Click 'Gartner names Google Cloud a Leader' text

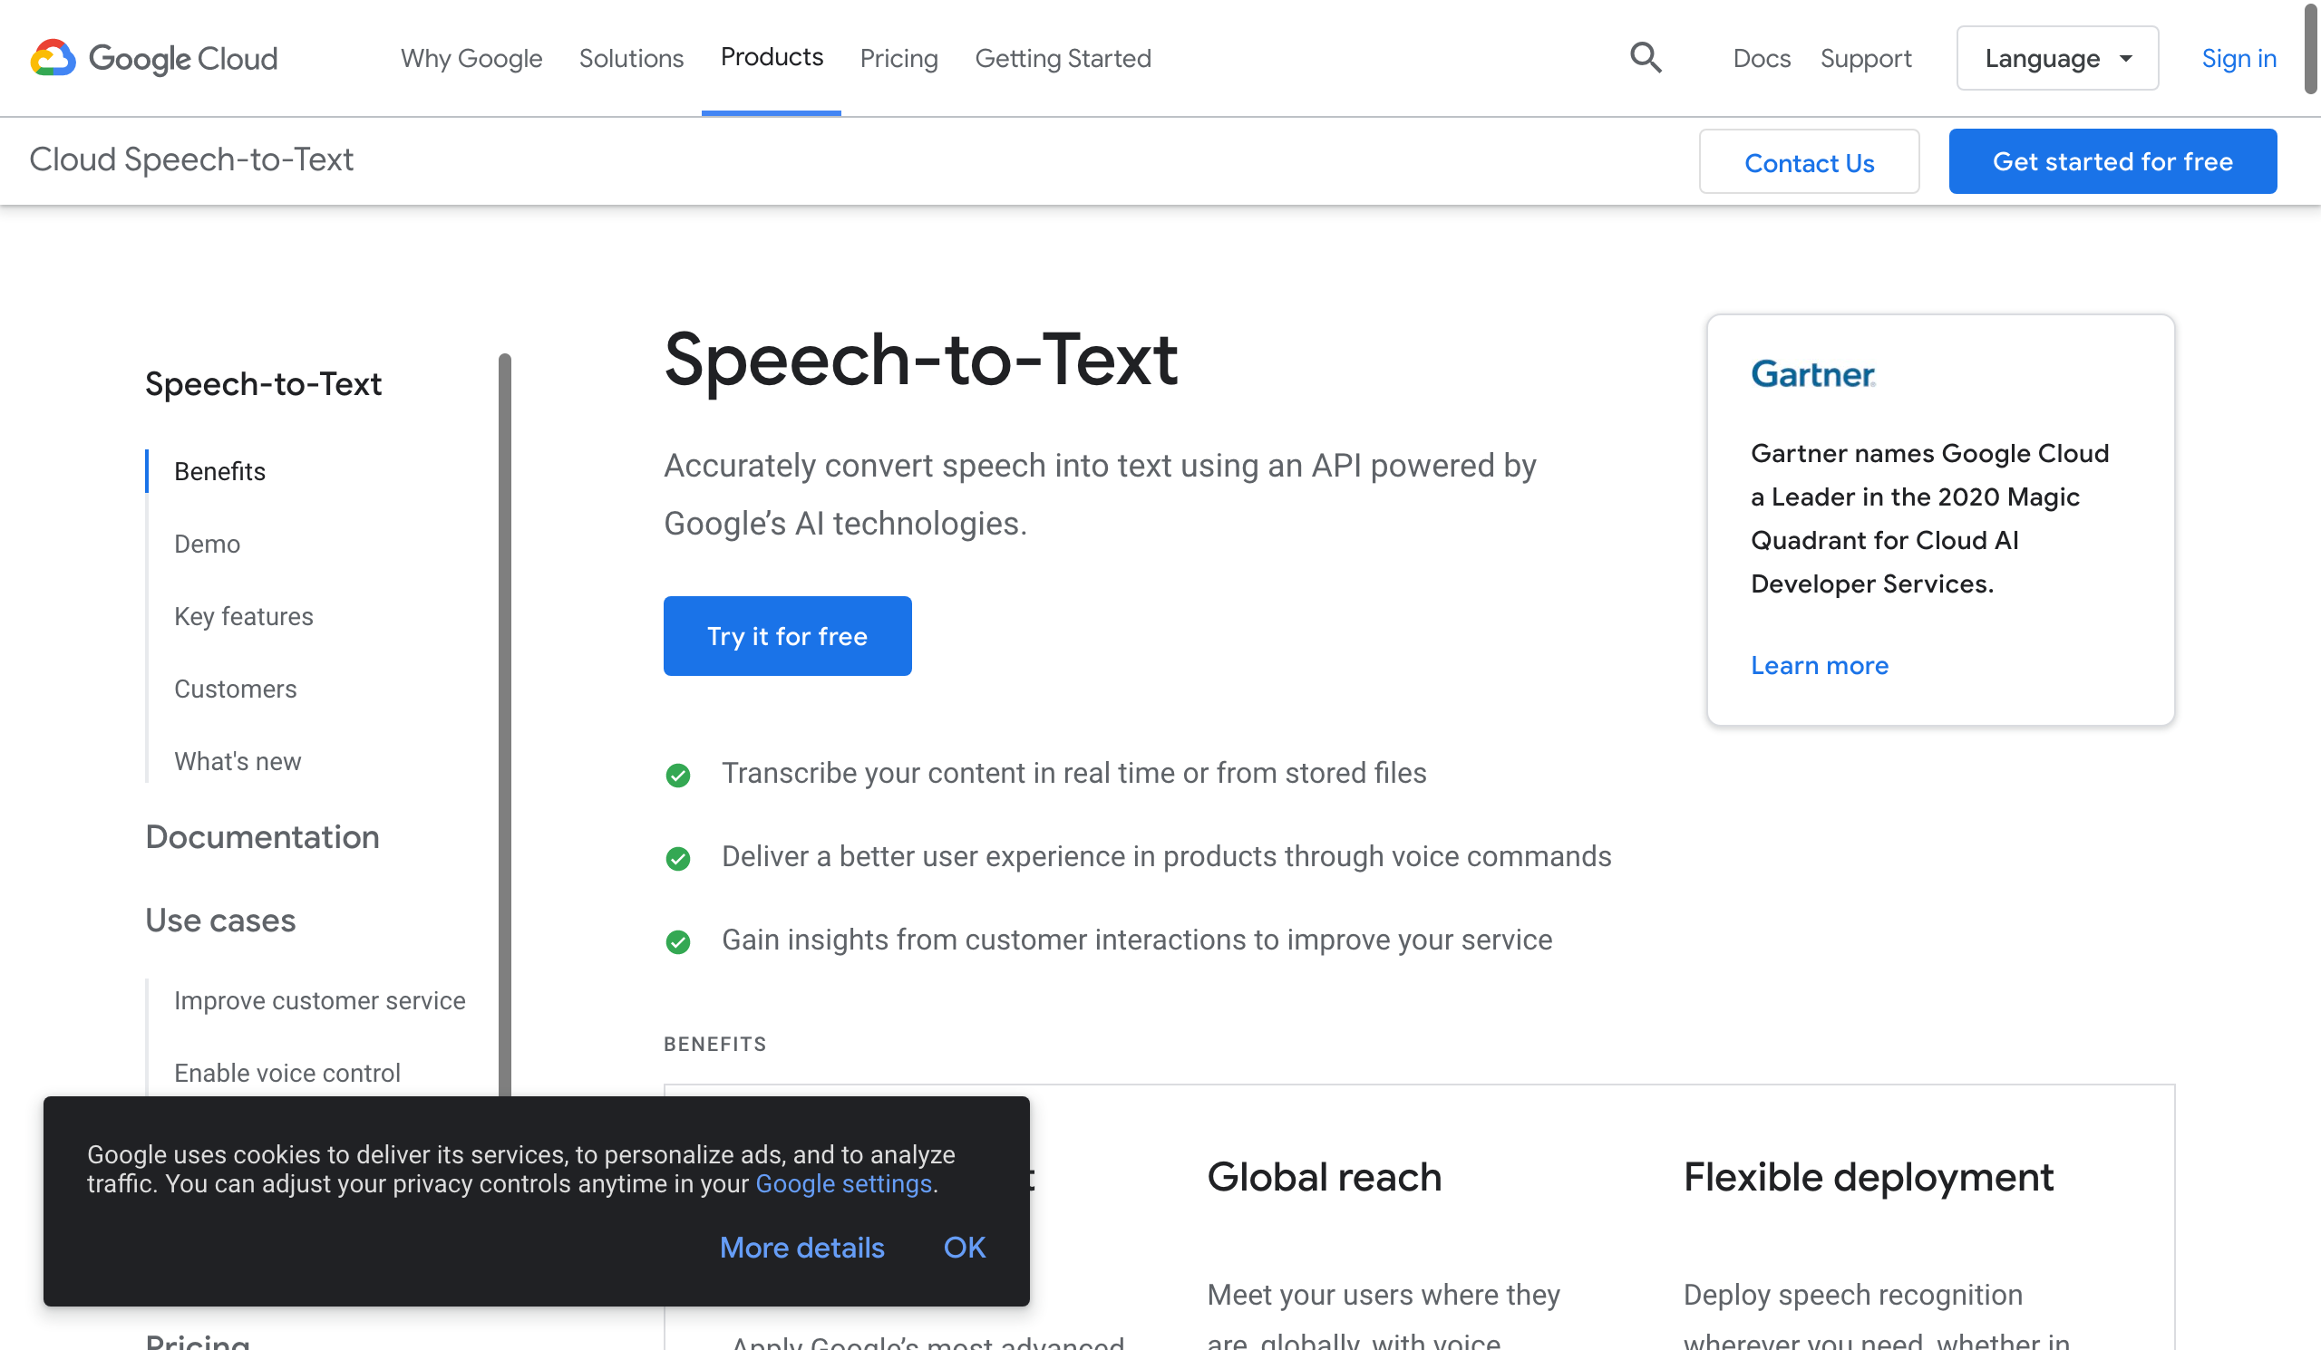click(1929, 518)
